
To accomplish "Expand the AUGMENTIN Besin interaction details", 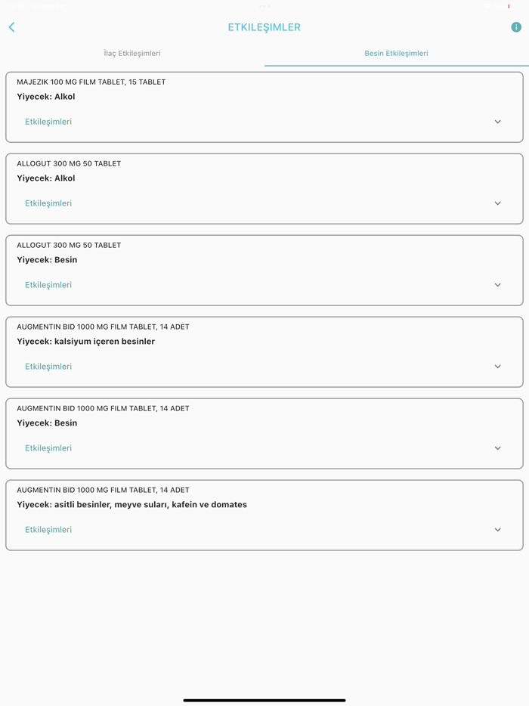I will pyautogui.click(x=497, y=447).
